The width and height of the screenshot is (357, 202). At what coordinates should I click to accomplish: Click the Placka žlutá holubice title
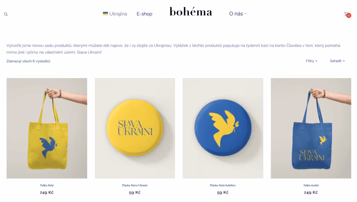(223, 185)
